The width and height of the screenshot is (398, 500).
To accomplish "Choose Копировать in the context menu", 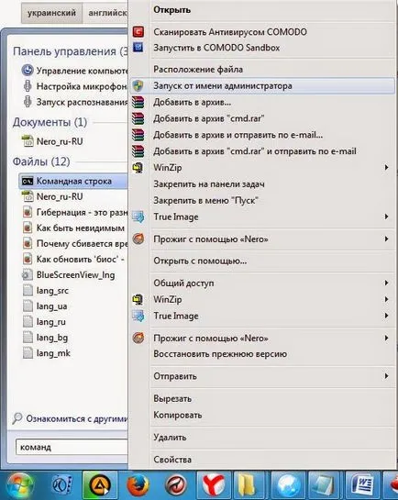I will pyautogui.click(x=262, y=416).
